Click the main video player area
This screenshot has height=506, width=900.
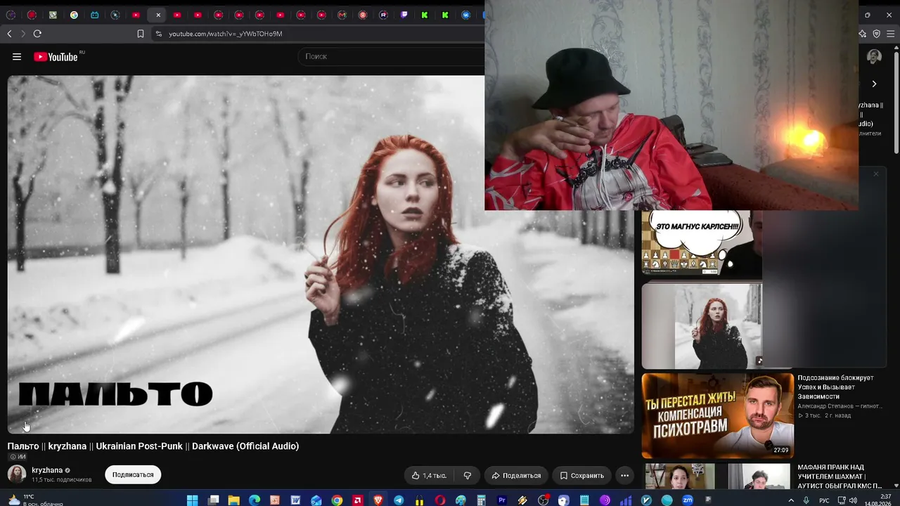pos(321,254)
